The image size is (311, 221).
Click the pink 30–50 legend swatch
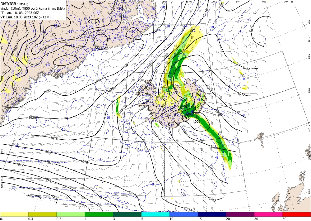pyautogui.click(x=269, y=214)
